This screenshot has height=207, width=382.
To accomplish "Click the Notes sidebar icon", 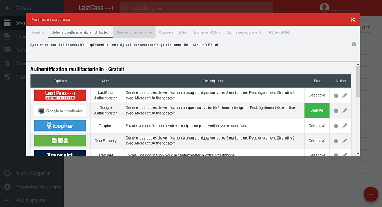I will coord(8,37).
